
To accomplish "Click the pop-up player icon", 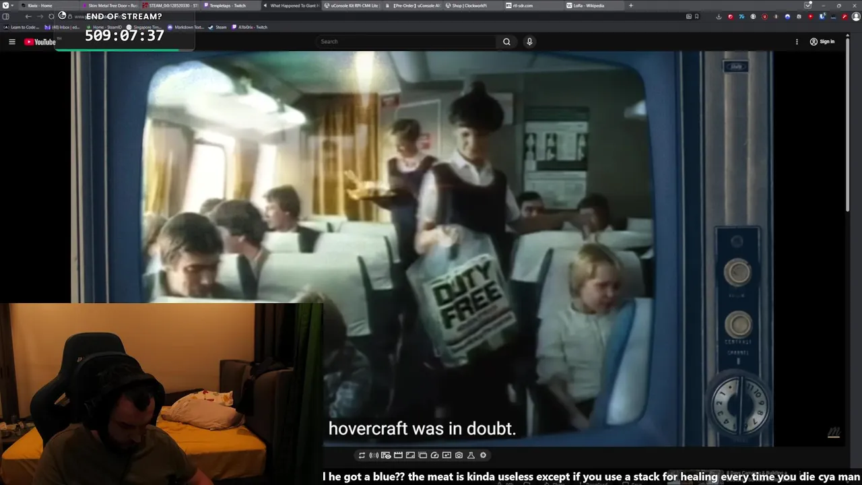I will point(422,455).
